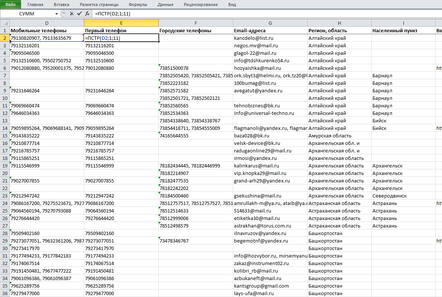Open the Insert Function fx dialog

click(x=87, y=14)
